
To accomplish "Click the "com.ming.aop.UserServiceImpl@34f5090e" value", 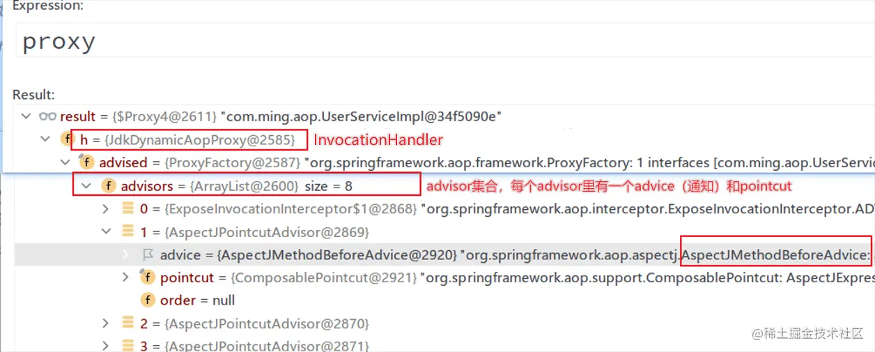I will (x=360, y=116).
